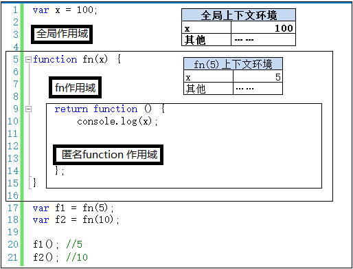Viewport: 353px width, 269px height.
Task: Click the 'fn作用域' label box
Action: (x=75, y=87)
